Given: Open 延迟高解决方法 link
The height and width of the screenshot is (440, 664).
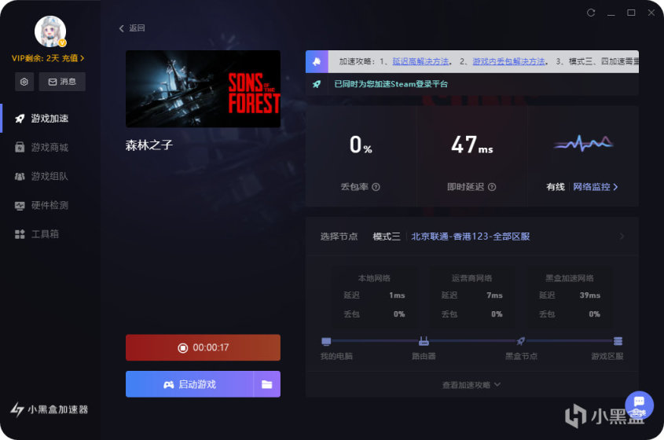Looking at the screenshot, I should [x=420, y=61].
